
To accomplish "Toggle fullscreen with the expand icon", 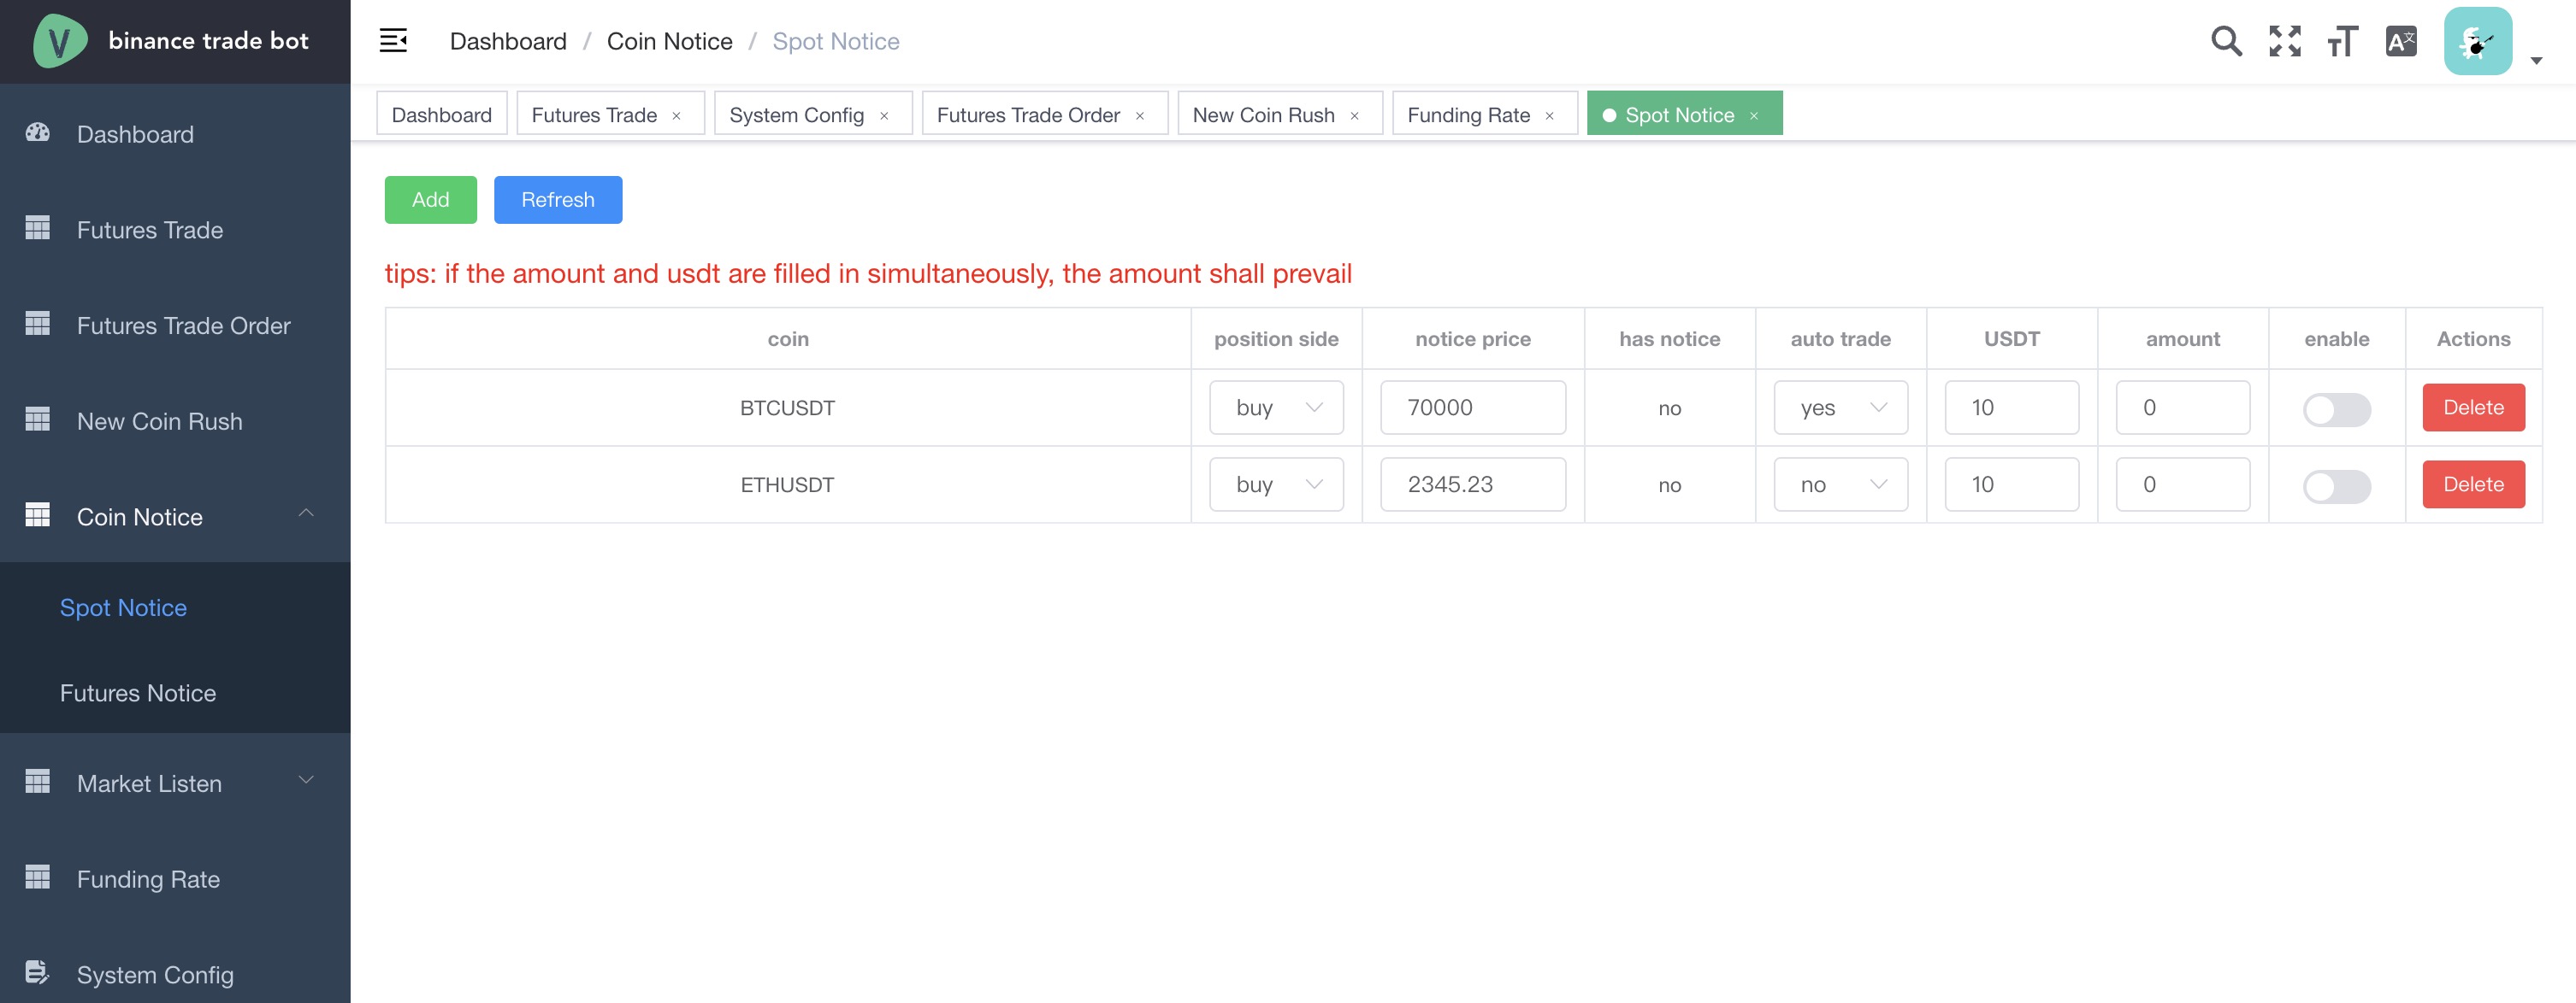I will point(2285,41).
